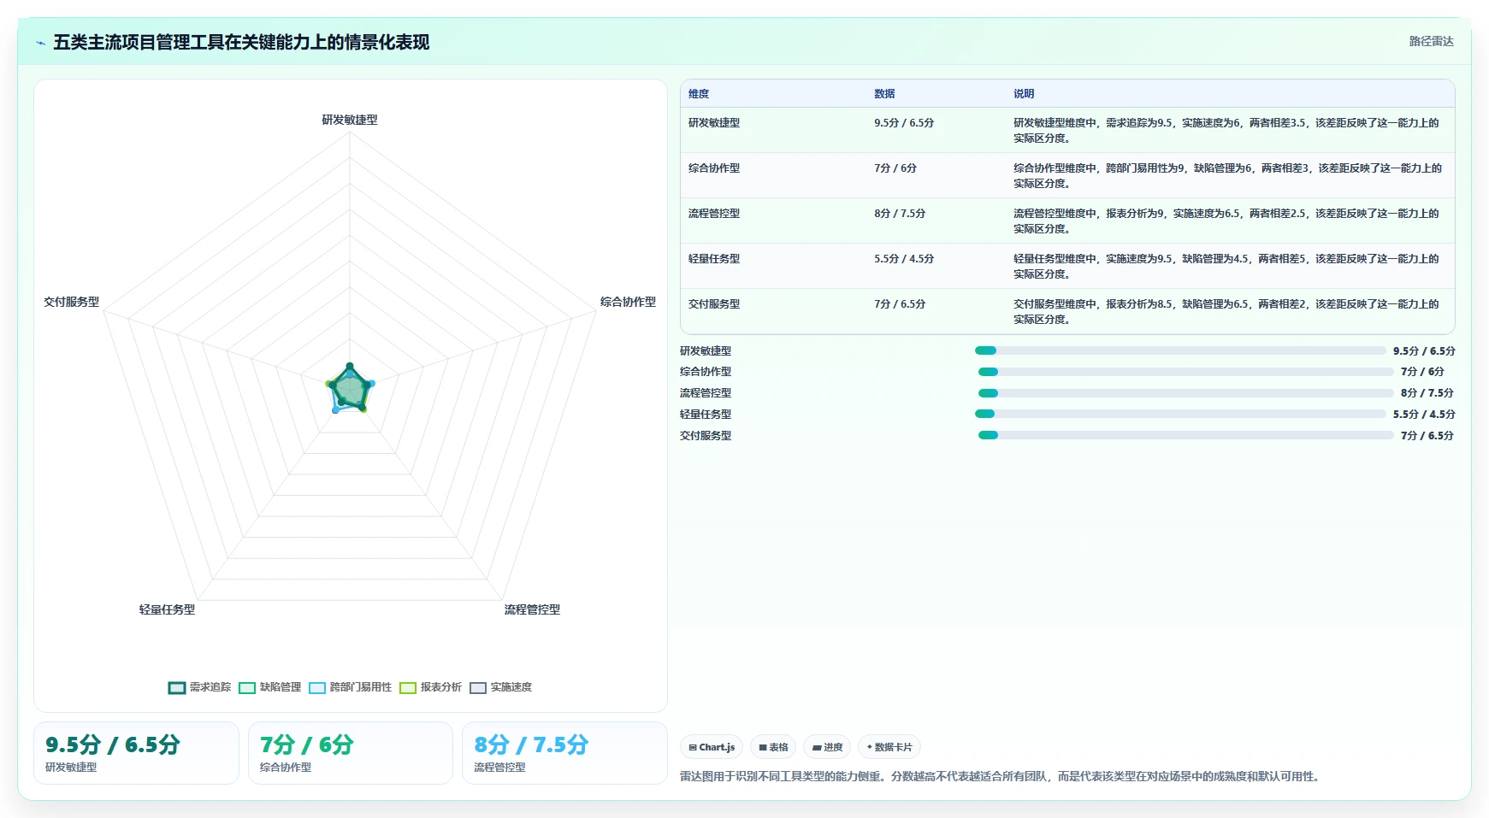Screen dimensions: 1489x818
Task: Click the 维度 column header
Action: pyautogui.click(x=699, y=94)
